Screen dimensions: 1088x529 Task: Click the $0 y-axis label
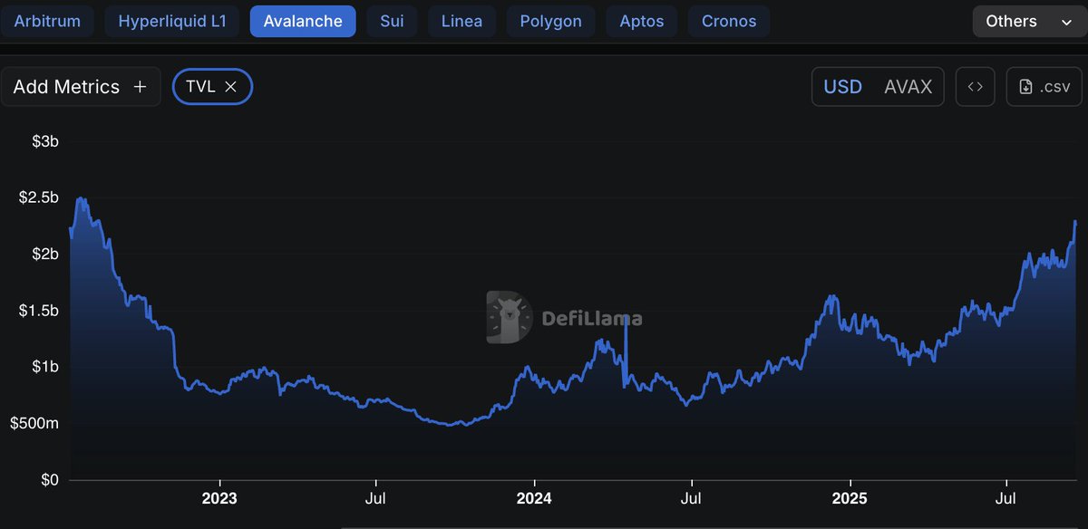[x=49, y=479]
